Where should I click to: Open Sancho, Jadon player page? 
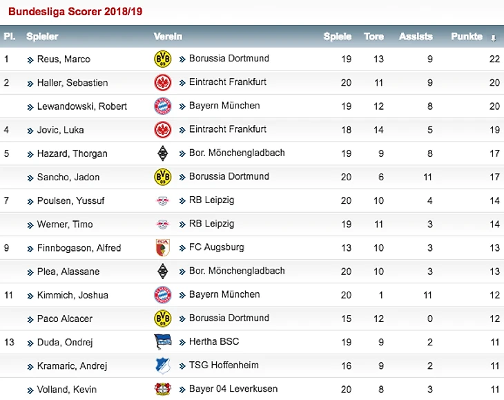pyautogui.click(x=68, y=177)
